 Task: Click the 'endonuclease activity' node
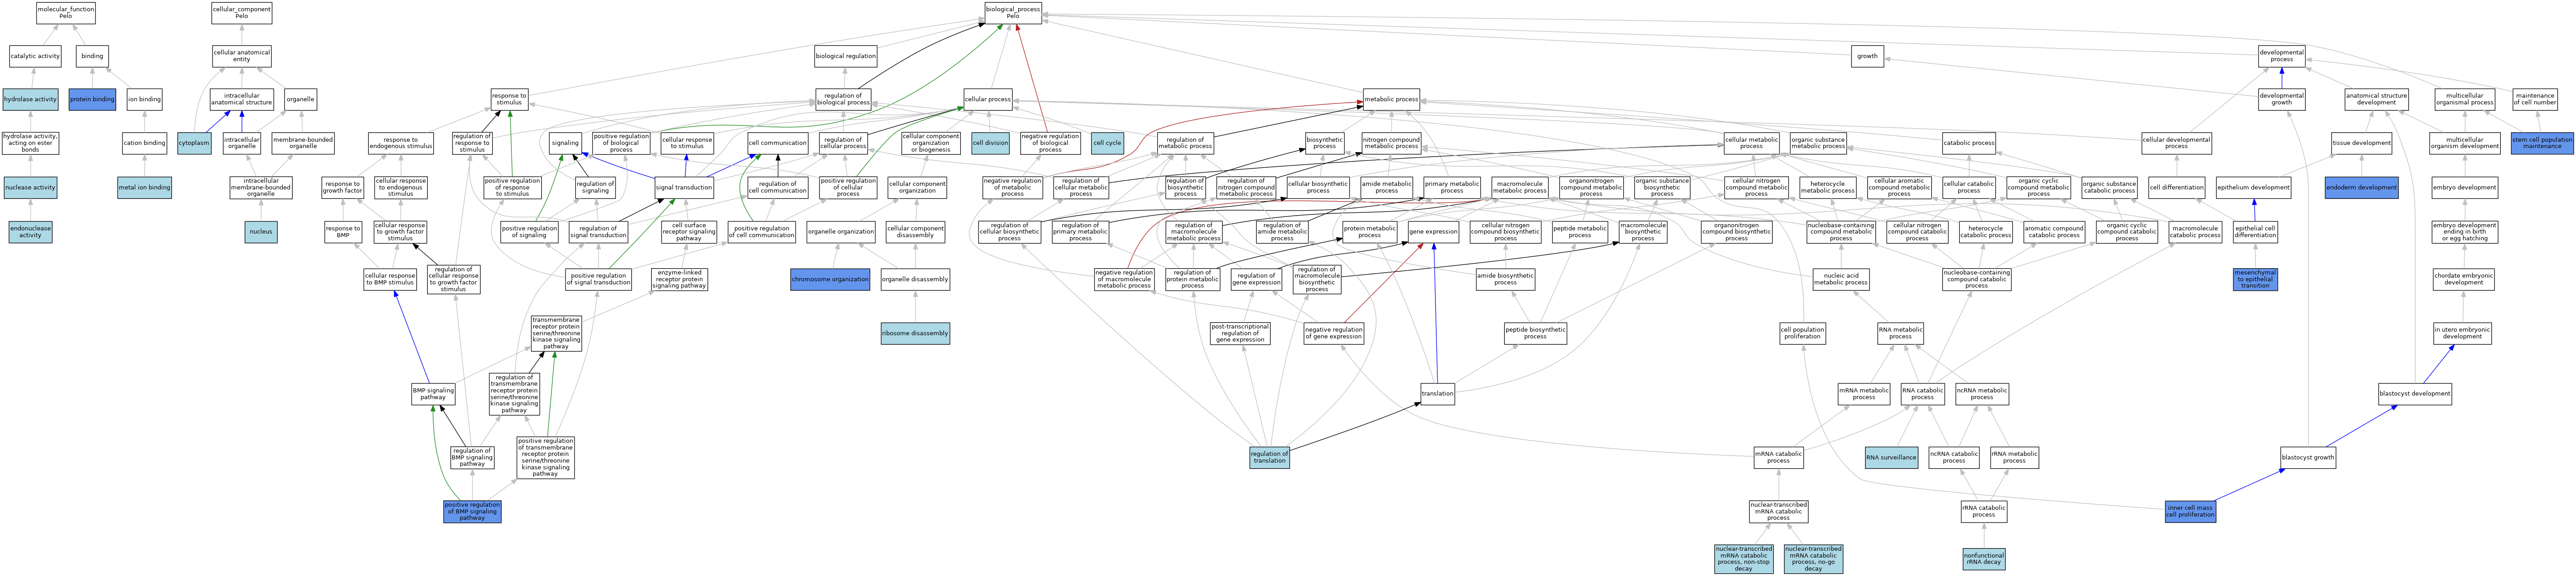point(30,232)
